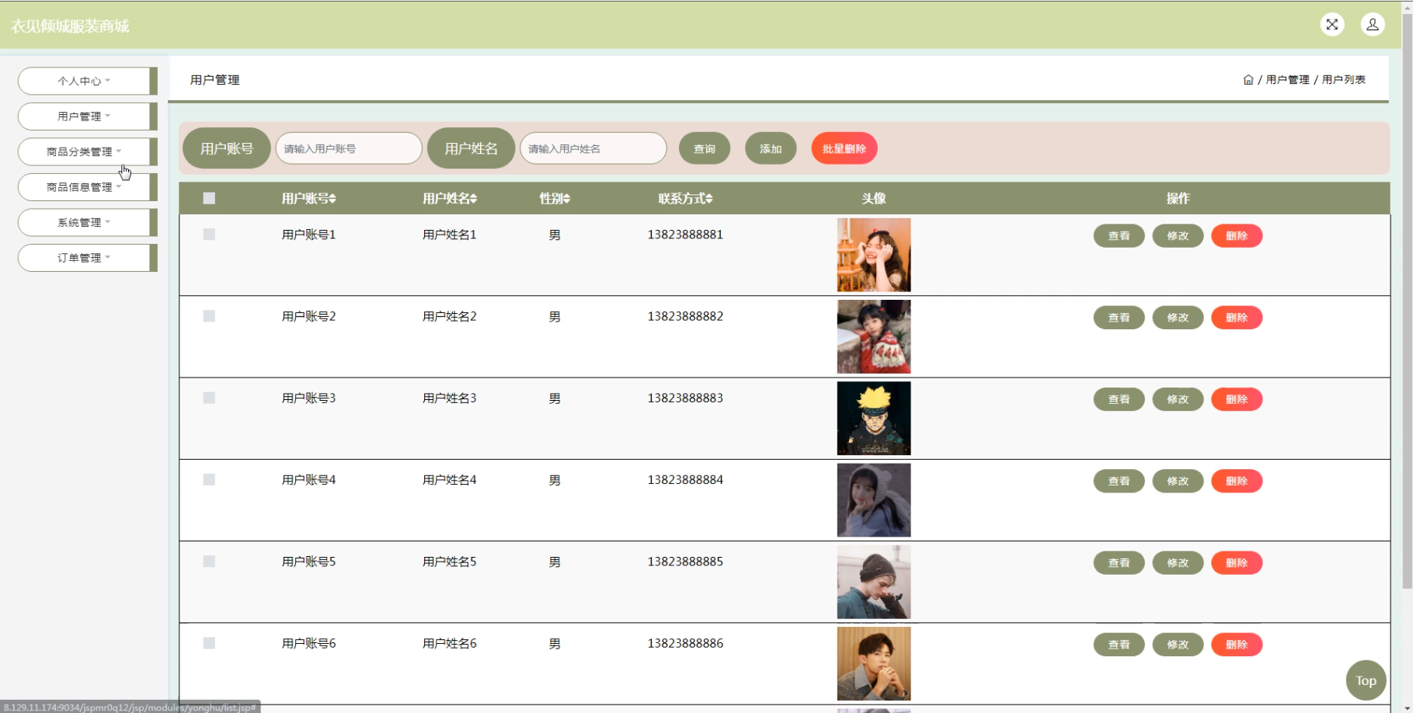Click 删除 for 用户账号2
The image size is (1413, 713).
pos(1237,318)
